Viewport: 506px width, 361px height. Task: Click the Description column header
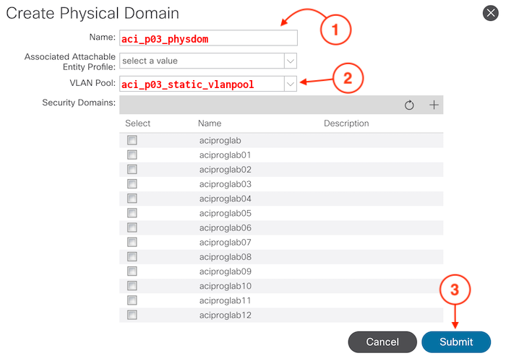pyautogui.click(x=346, y=123)
